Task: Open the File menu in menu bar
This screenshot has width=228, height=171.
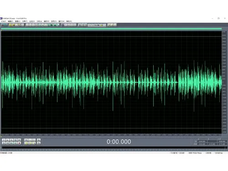Action: tap(3, 21)
